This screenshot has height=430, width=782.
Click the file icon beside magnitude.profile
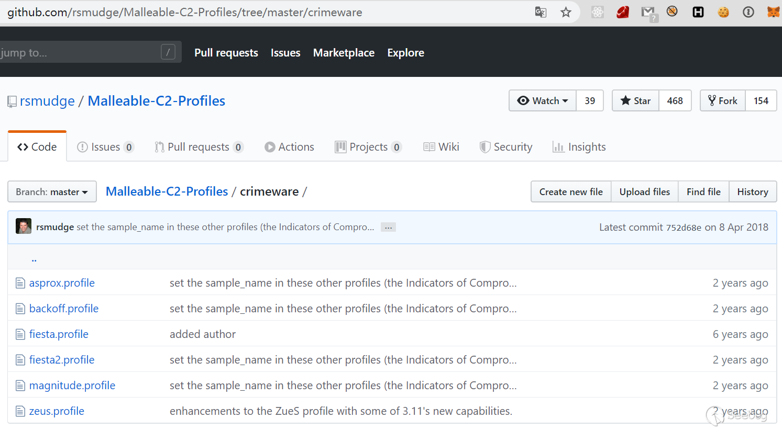coord(20,386)
